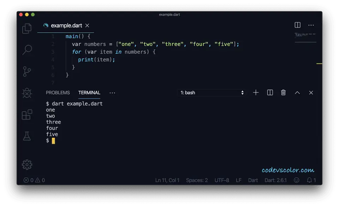The width and height of the screenshot is (339, 207).
Task: Click the minimap code preview
Action: (x=305, y=35)
